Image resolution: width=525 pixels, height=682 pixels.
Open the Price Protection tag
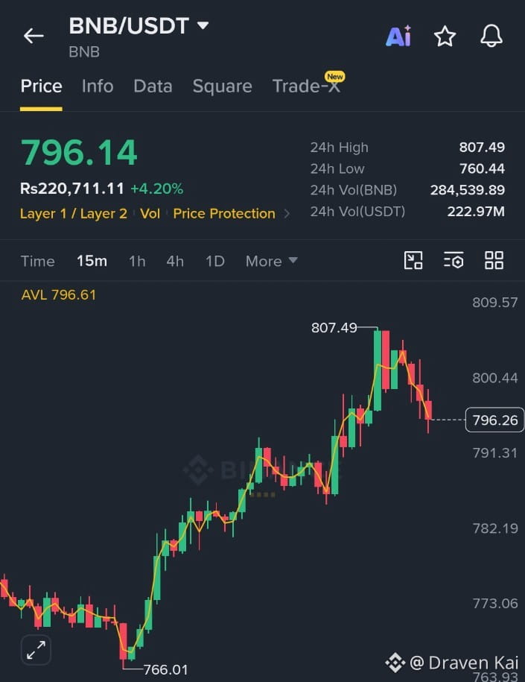point(224,214)
